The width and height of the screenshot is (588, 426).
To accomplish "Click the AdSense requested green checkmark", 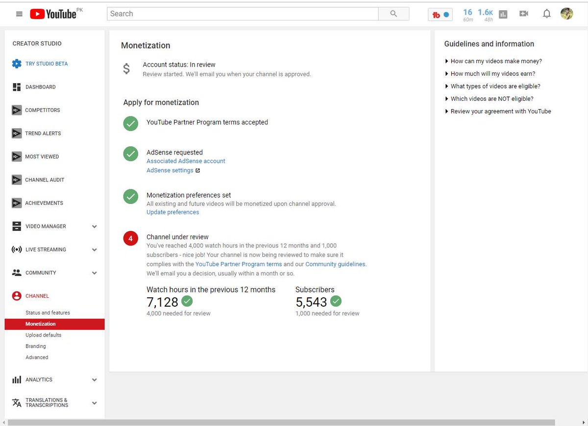I will 130,154.
